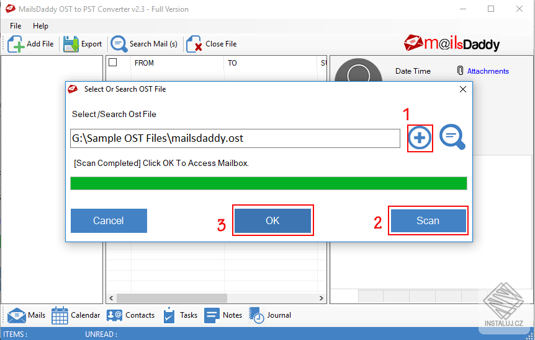Click the paperclip attachments icon
The width and height of the screenshot is (535, 340).
click(460, 71)
